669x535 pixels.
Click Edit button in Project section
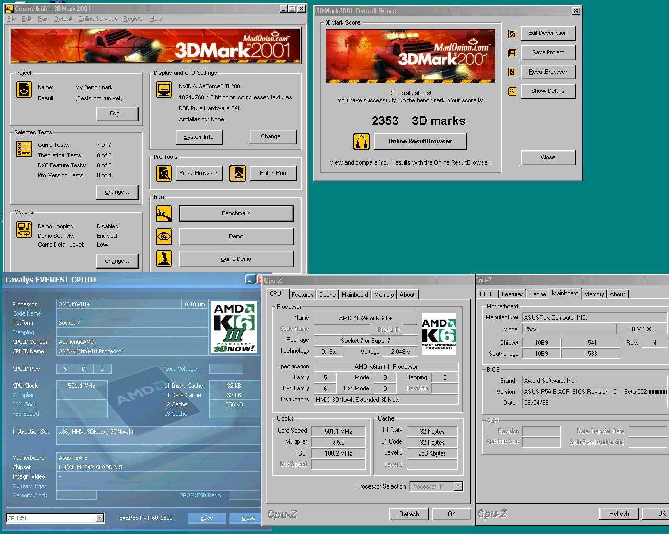[x=117, y=114]
